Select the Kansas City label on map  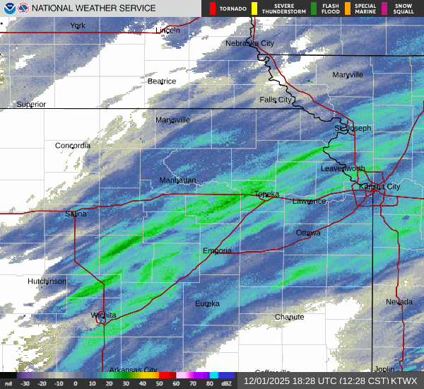[379, 187]
